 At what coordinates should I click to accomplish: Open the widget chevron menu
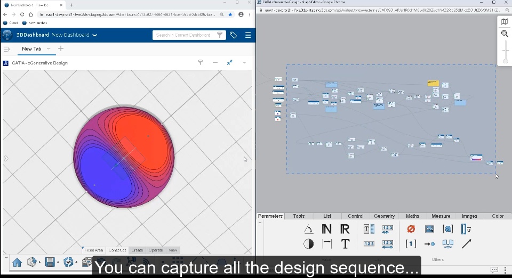point(244,62)
